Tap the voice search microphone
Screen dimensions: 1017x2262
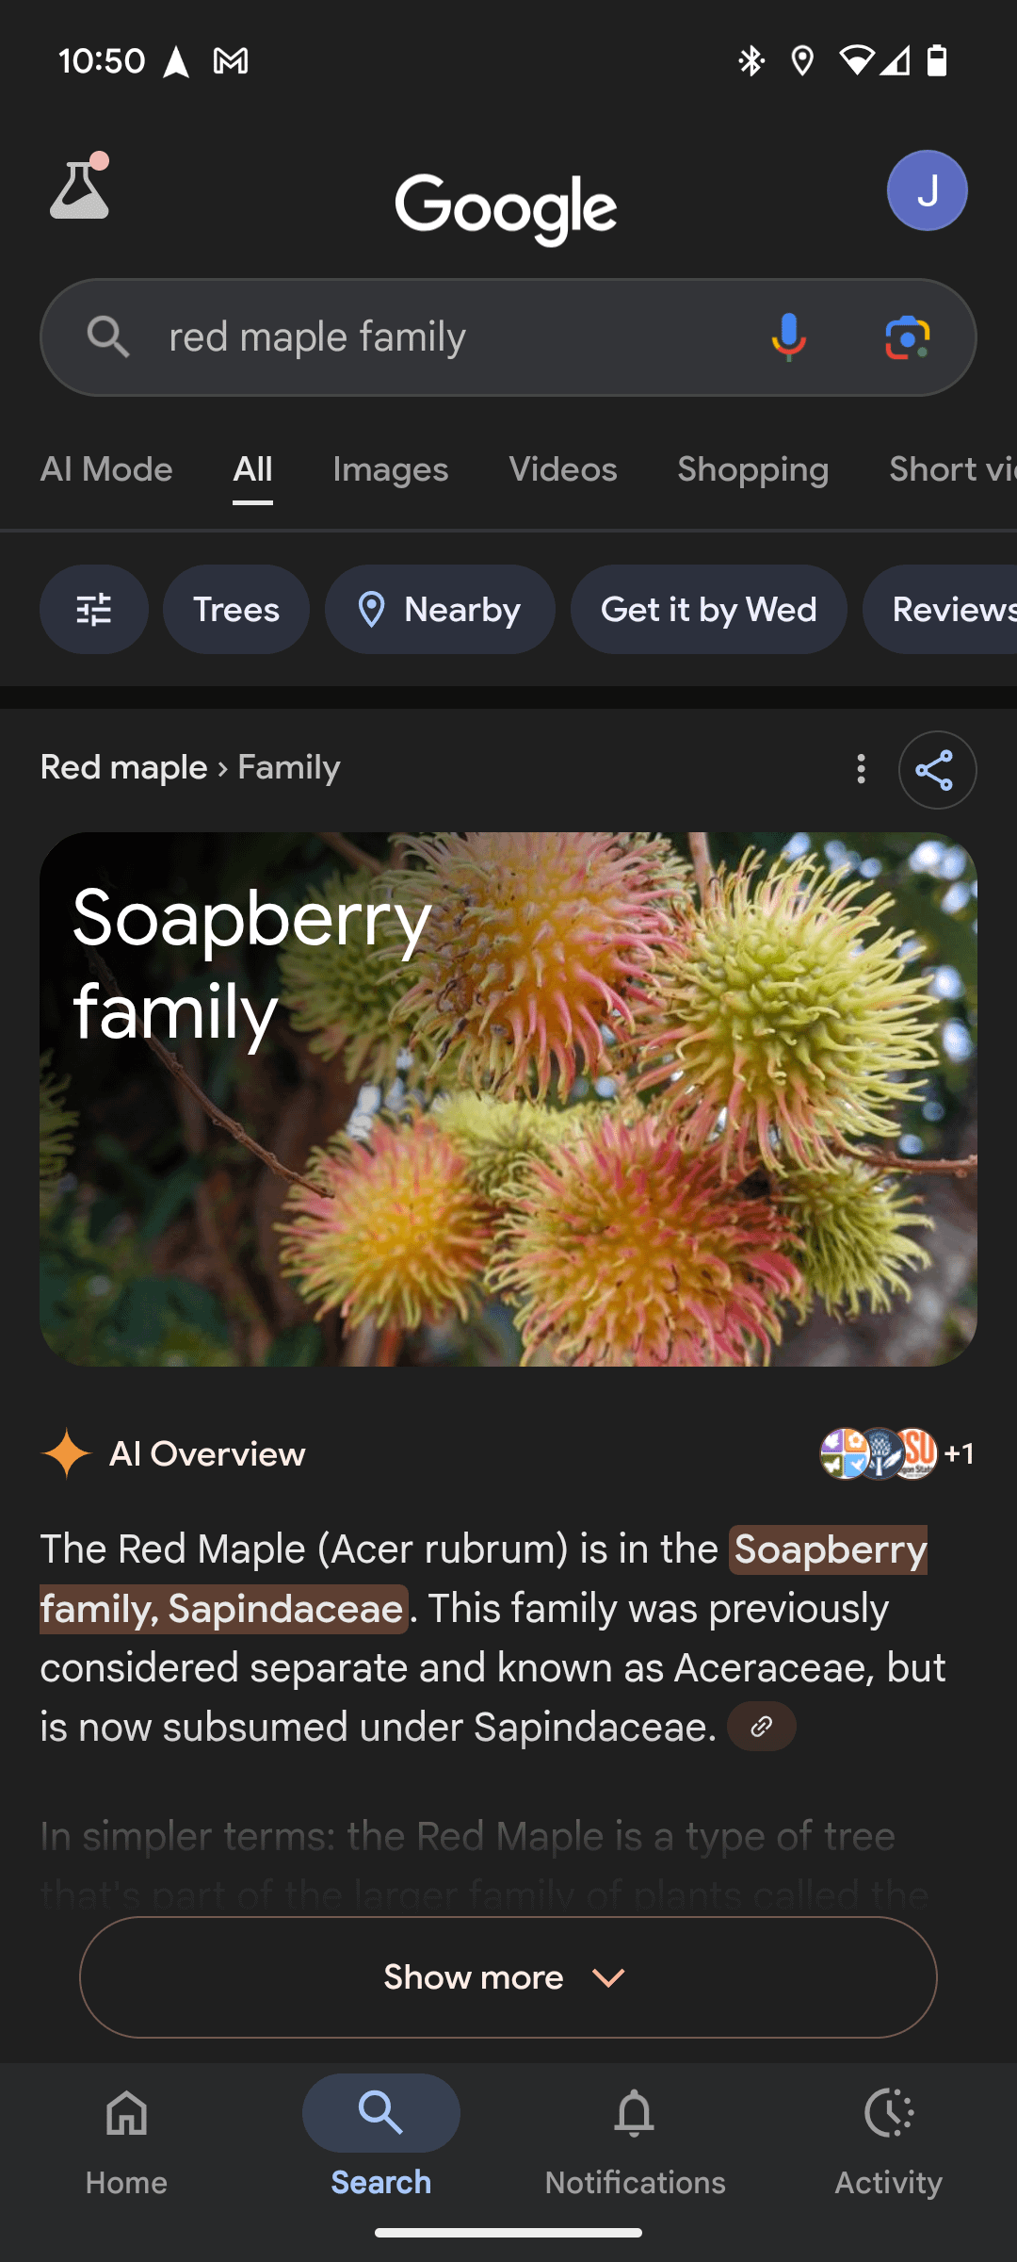(788, 337)
